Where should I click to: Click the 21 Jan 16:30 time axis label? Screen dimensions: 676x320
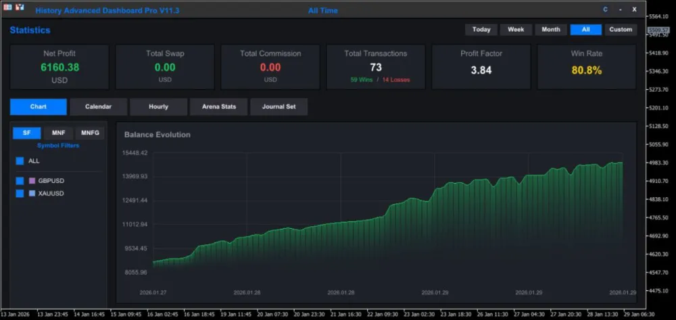click(x=347, y=315)
